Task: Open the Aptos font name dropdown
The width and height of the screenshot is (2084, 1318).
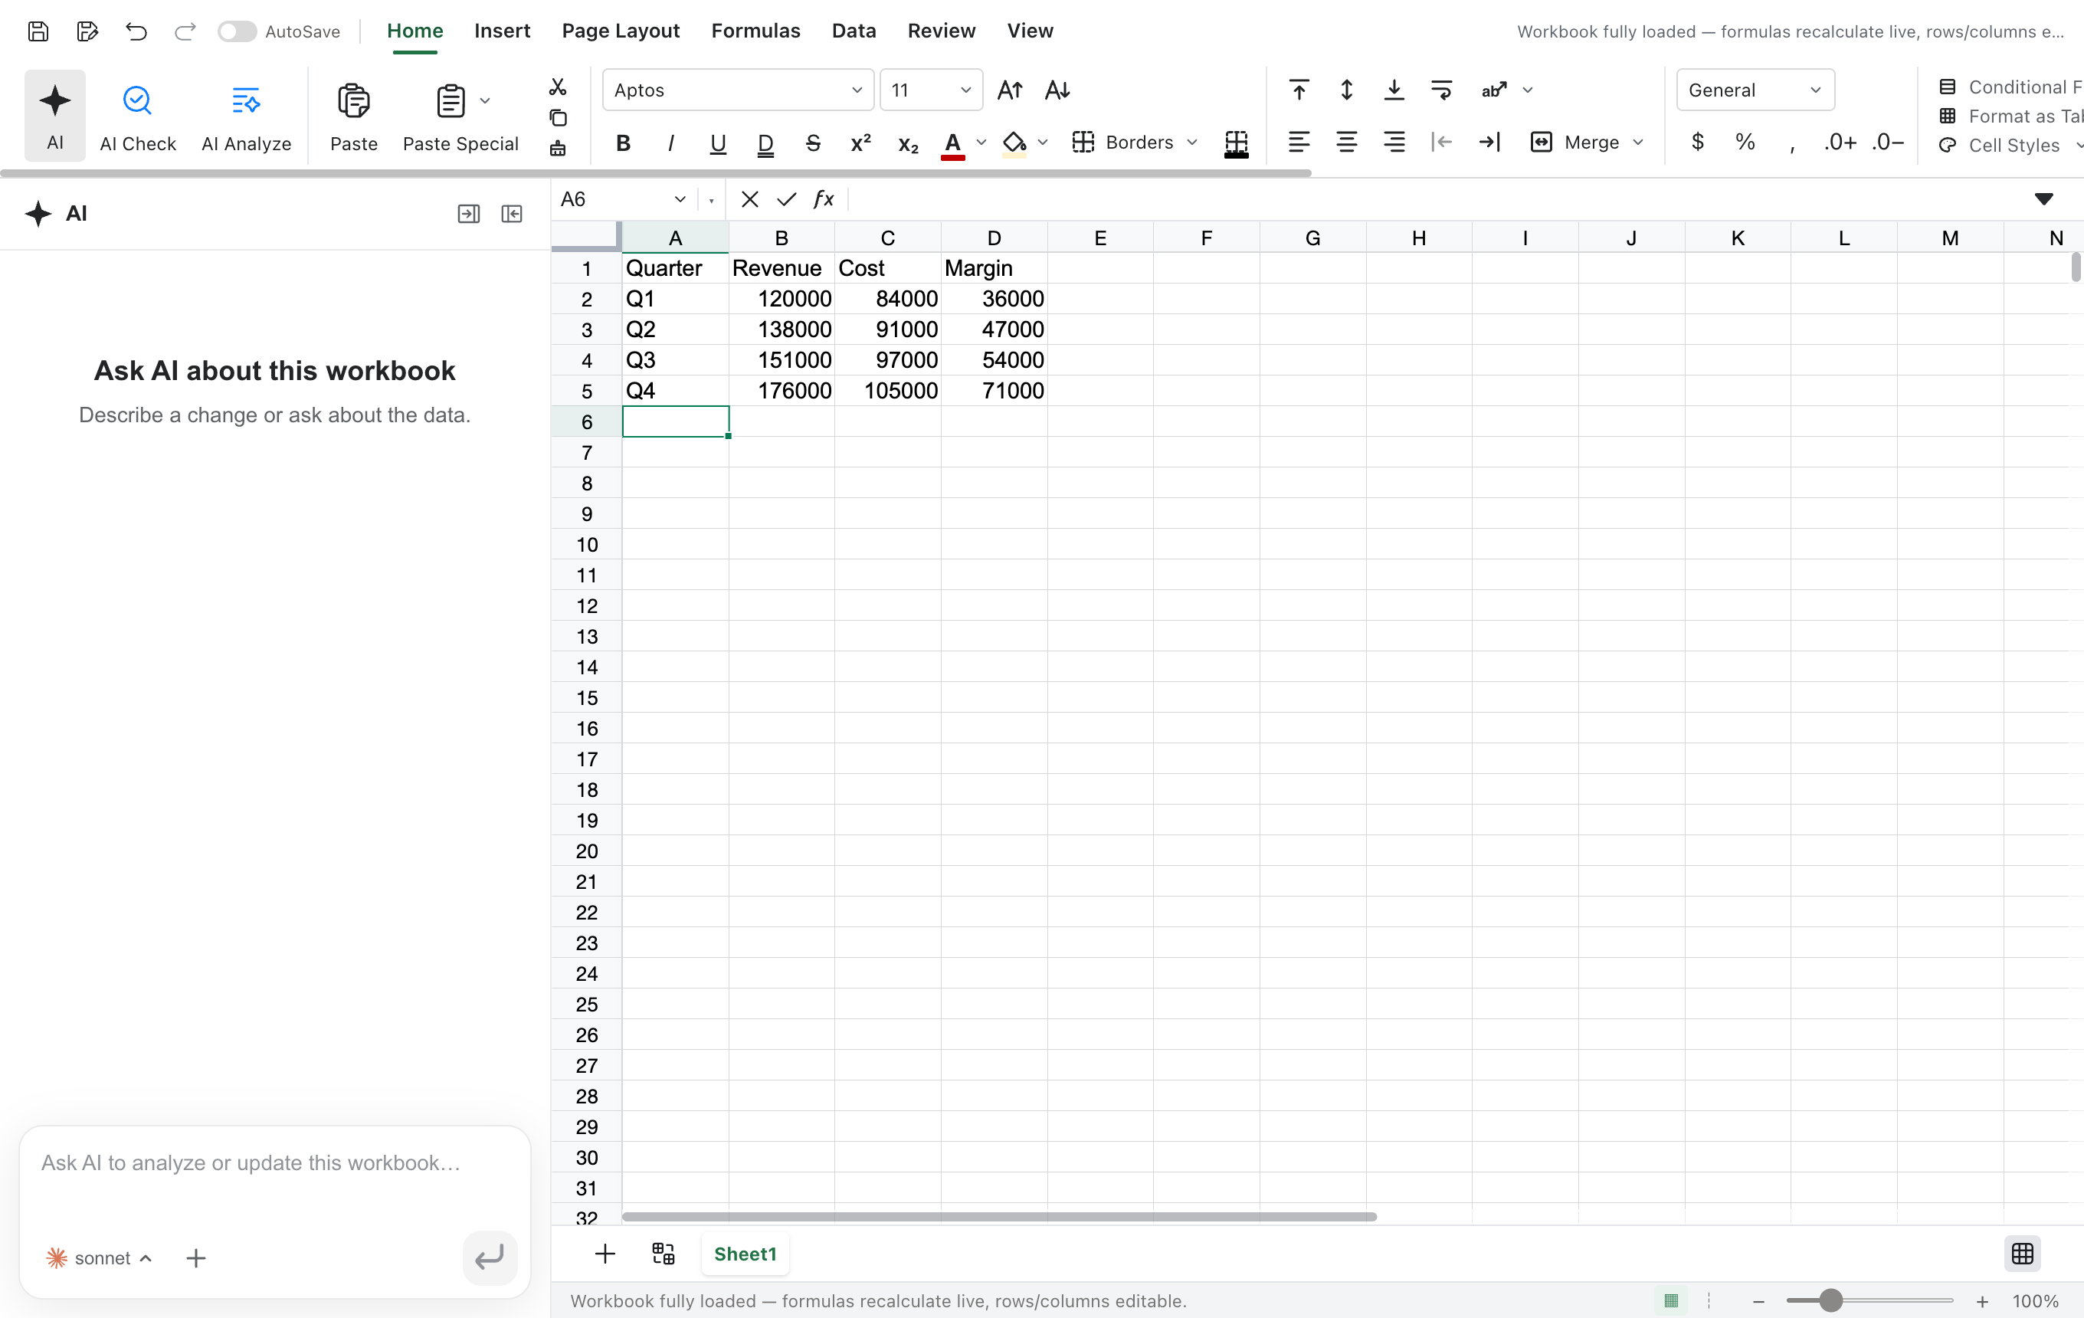Action: coord(739,90)
